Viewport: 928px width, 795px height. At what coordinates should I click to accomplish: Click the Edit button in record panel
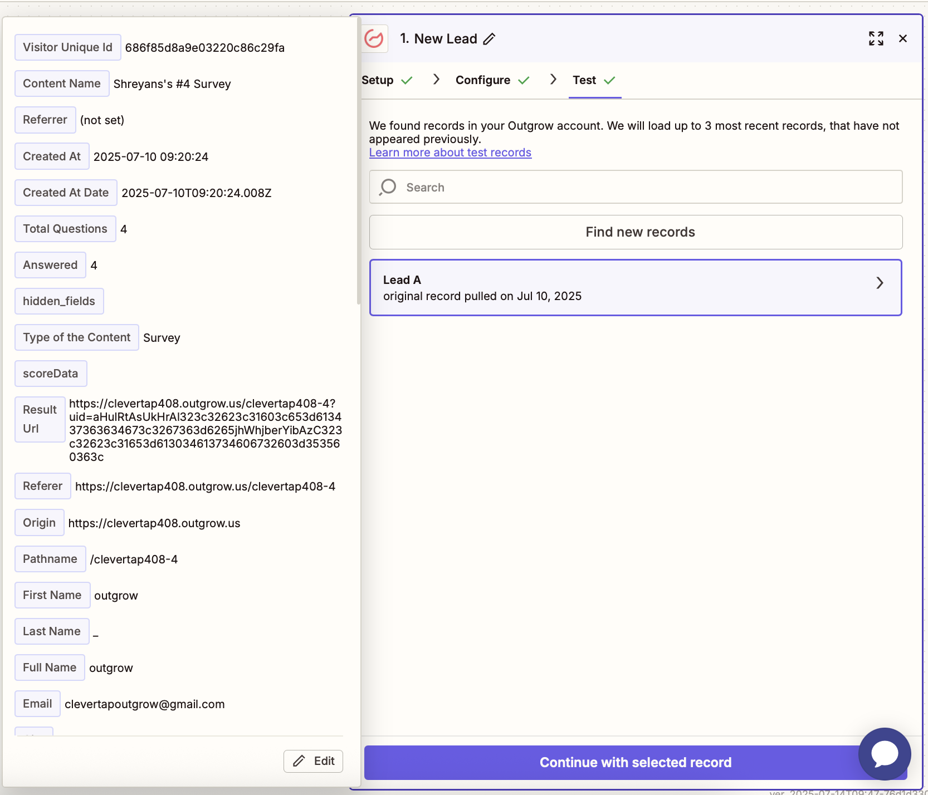click(x=313, y=761)
